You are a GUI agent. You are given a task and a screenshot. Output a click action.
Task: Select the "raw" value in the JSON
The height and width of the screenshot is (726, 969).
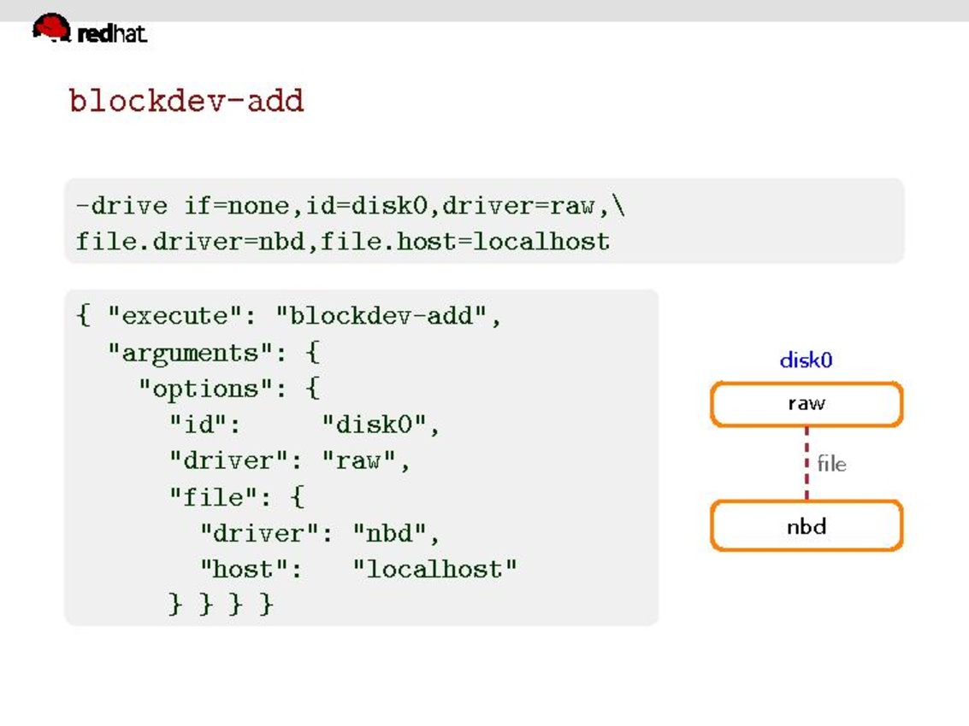click(358, 460)
